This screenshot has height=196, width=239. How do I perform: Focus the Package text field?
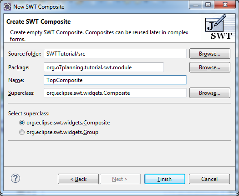coord(104,67)
